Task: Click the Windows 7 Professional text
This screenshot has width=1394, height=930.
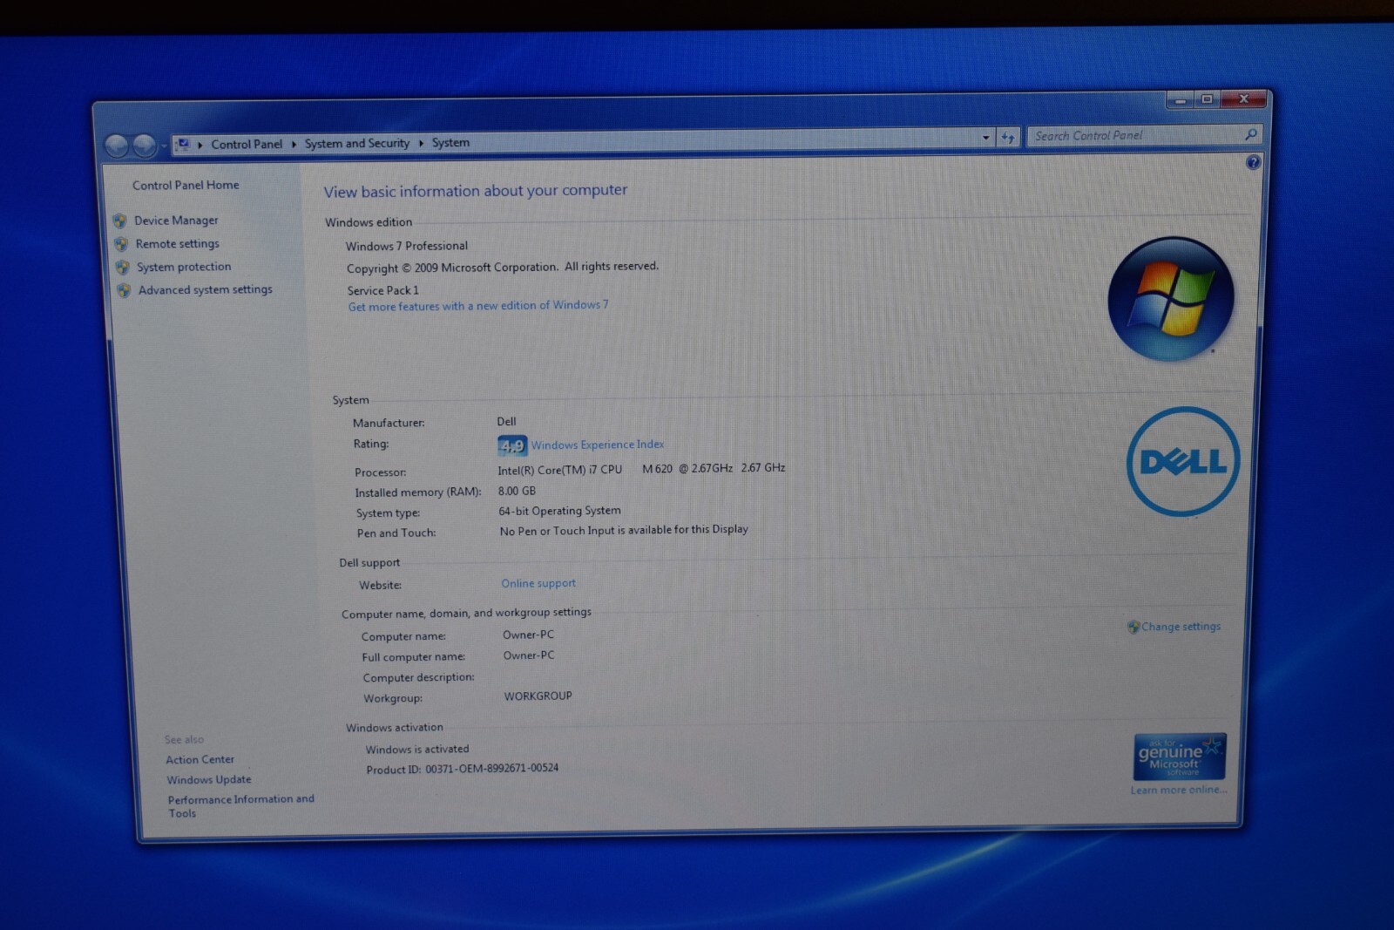Action: tap(407, 246)
